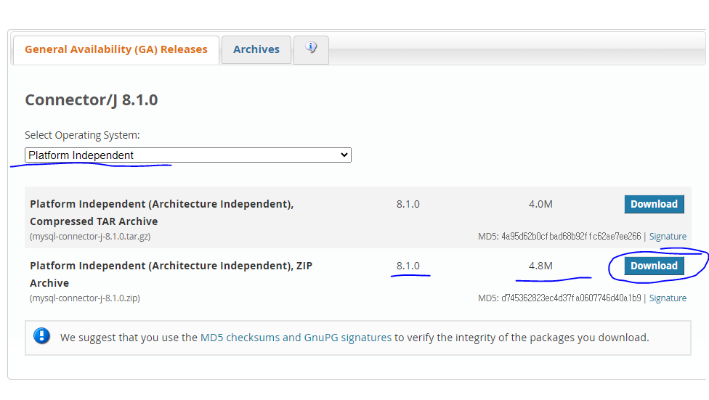Click the Select Operating System label
Viewport: 709px width, 400px height.
pos(82,135)
